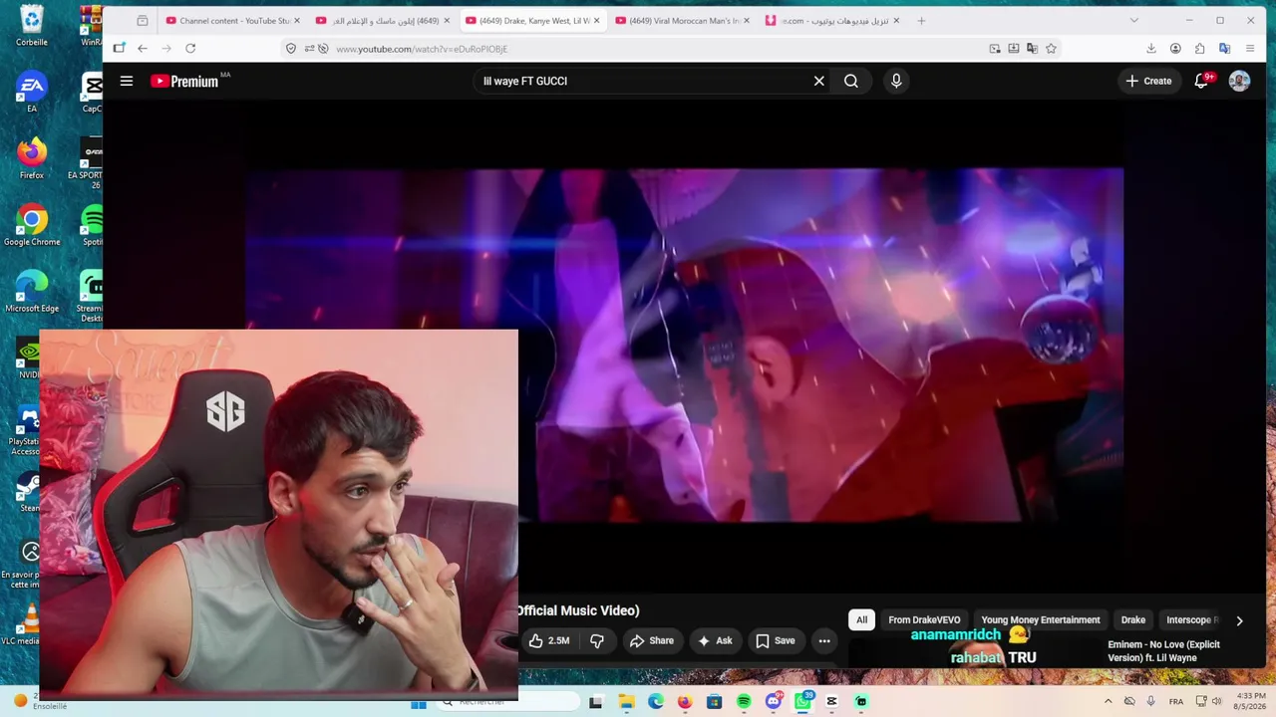
Task: Open Firefox account icon in toolbar
Action: [x=1175, y=48]
